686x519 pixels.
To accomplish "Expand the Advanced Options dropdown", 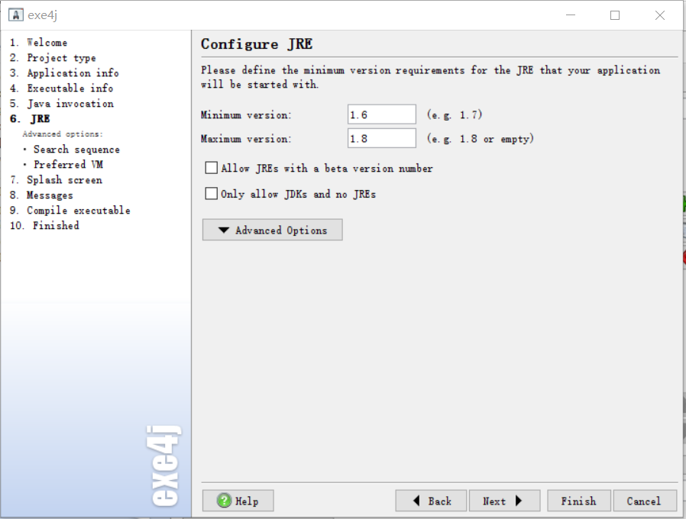I will [272, 230].
